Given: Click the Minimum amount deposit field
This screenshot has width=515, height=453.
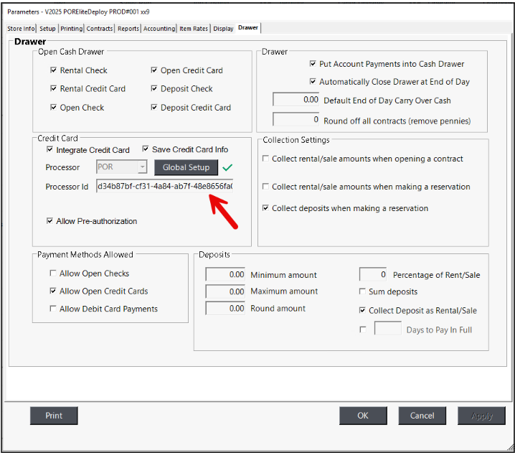Looking at the screenshot, I should [226, 274].
